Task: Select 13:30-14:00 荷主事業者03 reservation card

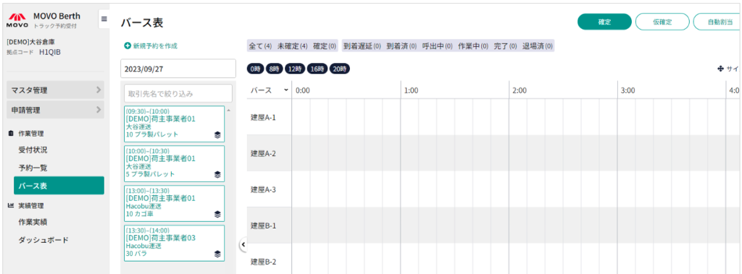Action: point(174,243)
